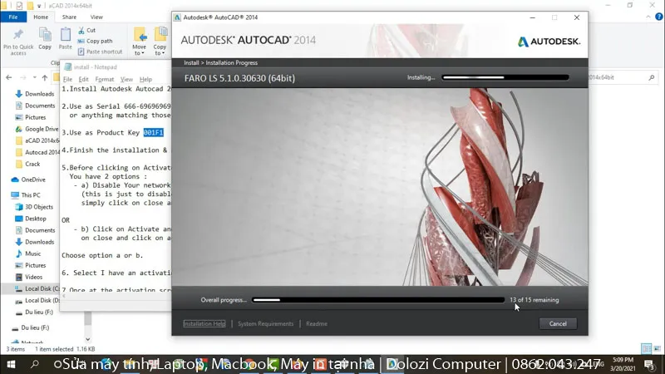The image size is (665, 374).
Task: Switch to details view icon in Explorer status bar
Action: [x=647, y=348]
